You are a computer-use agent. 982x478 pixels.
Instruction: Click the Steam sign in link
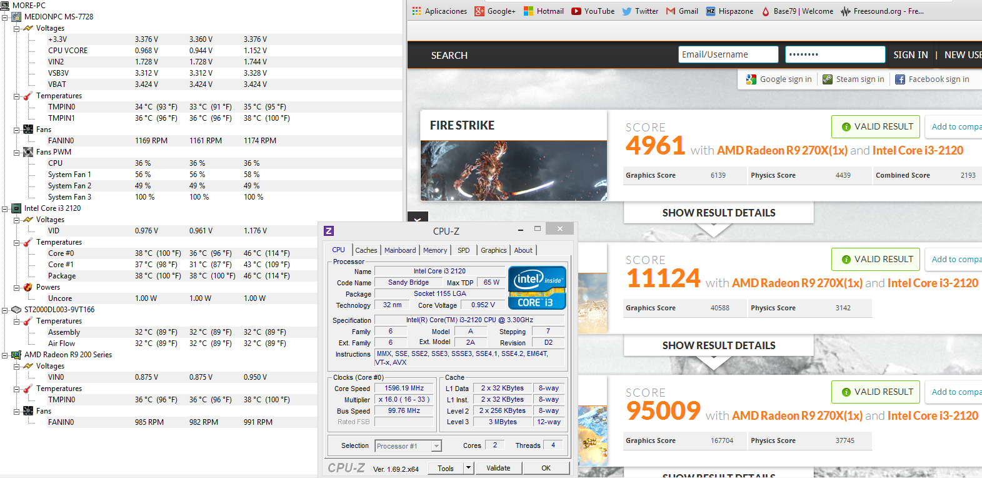coord(853,79)
